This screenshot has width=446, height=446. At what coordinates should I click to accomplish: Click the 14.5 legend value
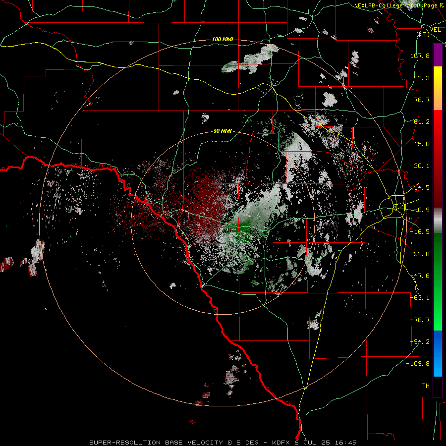(422, 188)
